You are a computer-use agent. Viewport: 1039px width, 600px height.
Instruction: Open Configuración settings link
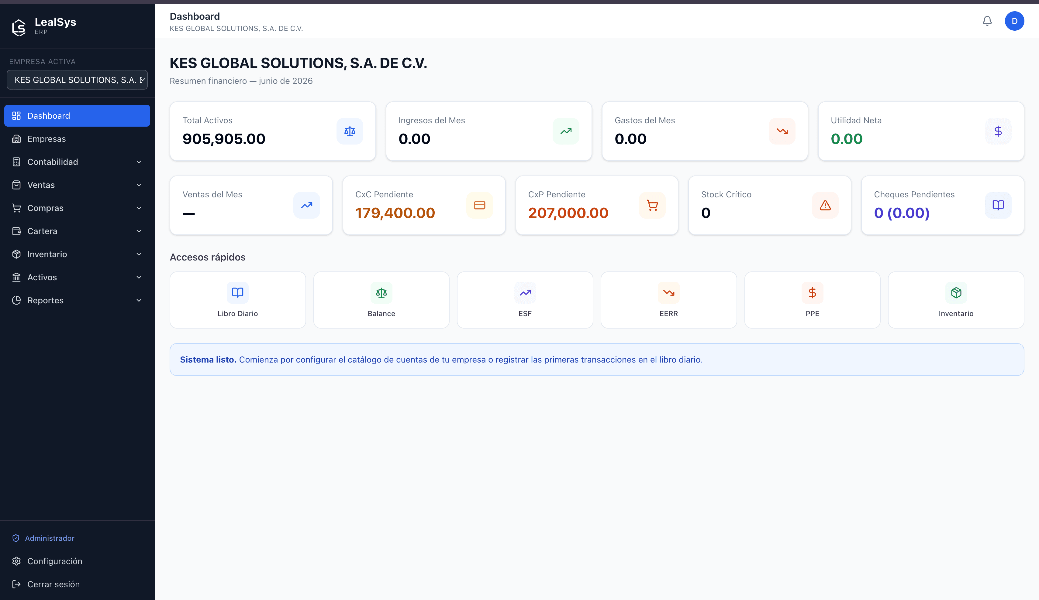77,561
